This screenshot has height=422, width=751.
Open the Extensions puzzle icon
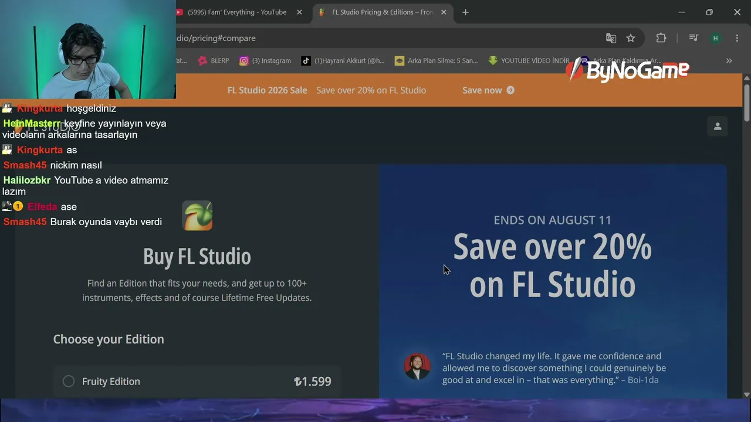click(x=661, y=38)
